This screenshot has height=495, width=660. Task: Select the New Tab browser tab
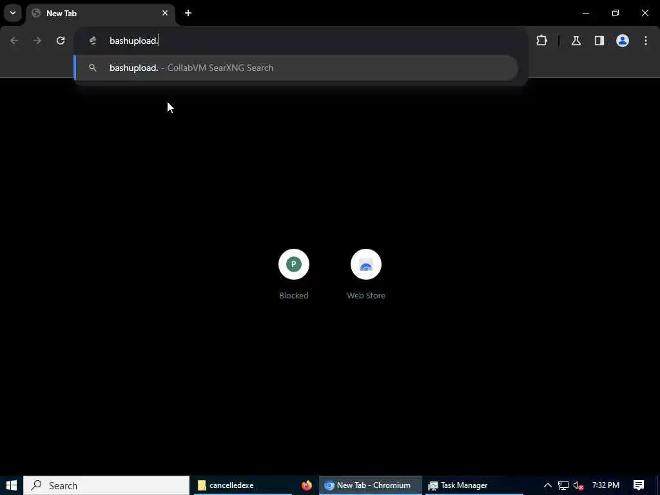point(101,13)
